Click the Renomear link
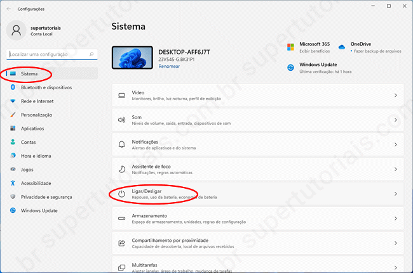The image size is (413, 273). tap(168, 66)
